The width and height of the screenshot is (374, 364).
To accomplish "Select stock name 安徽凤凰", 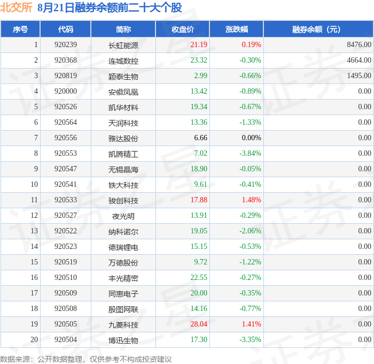I will click(123, 92).
